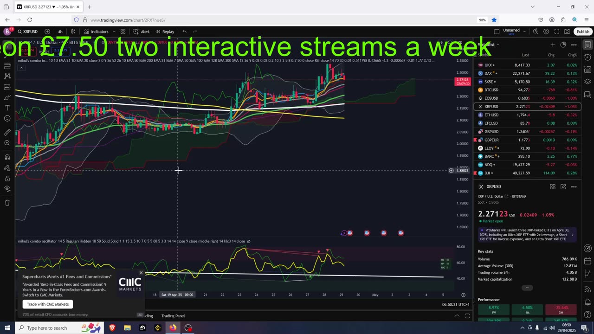Open the quick search lightning icon
Image resolution: width=594 pixels, height=334 pixels.
tap(536, 32)
